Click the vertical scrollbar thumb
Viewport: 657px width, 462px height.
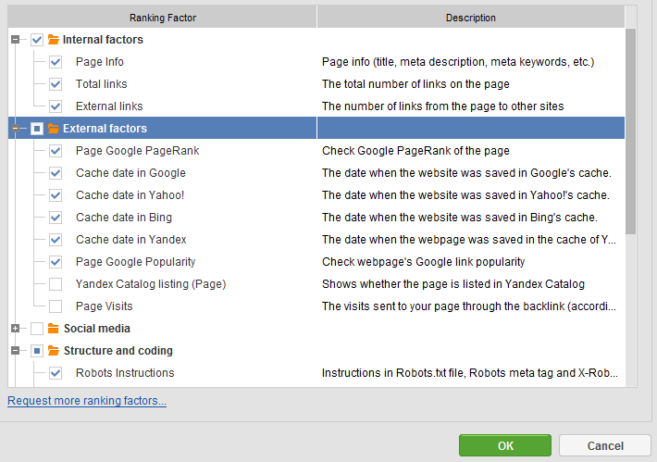(630, 131)
